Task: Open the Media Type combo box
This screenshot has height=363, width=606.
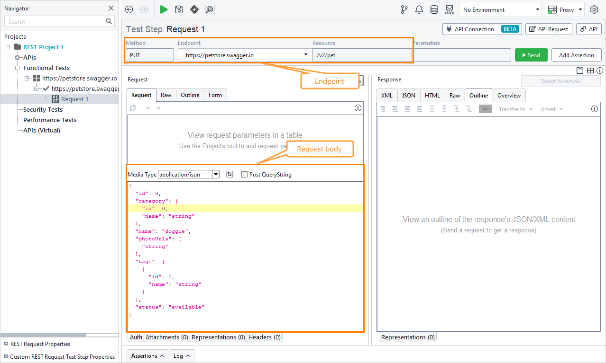Action: pos(216,174)
